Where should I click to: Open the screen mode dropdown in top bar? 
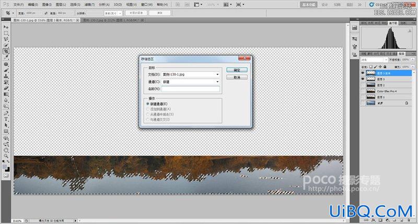[240, 5]
